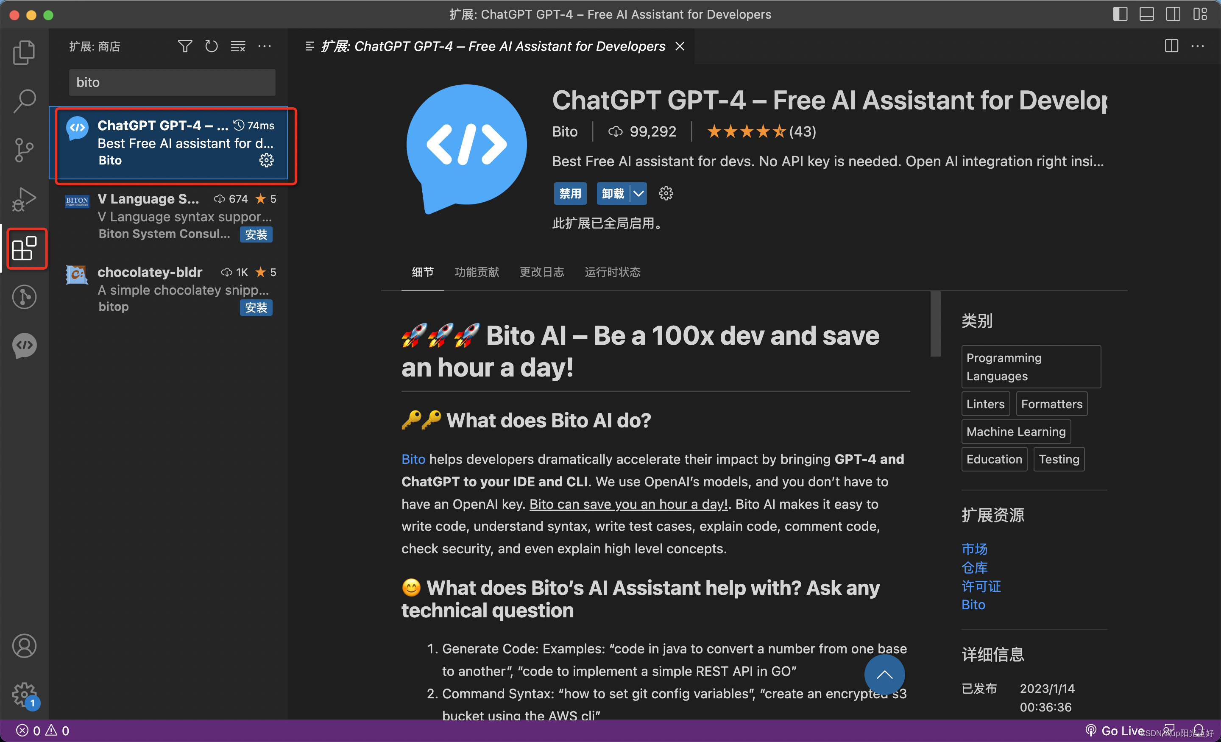Click the 禁用 button
The image size is (1221, 742).
pyautogui.click(x=570, y=193)
